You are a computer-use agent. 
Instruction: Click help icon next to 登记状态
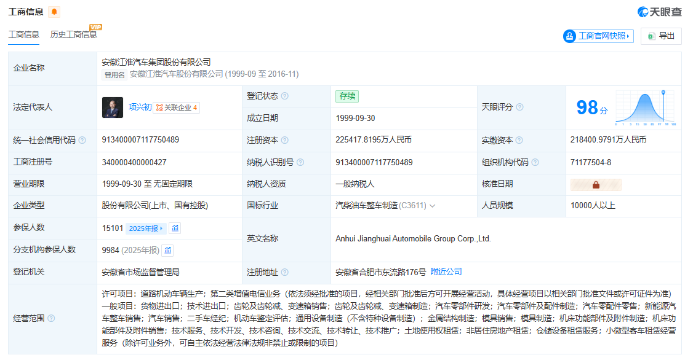(285, 96)
